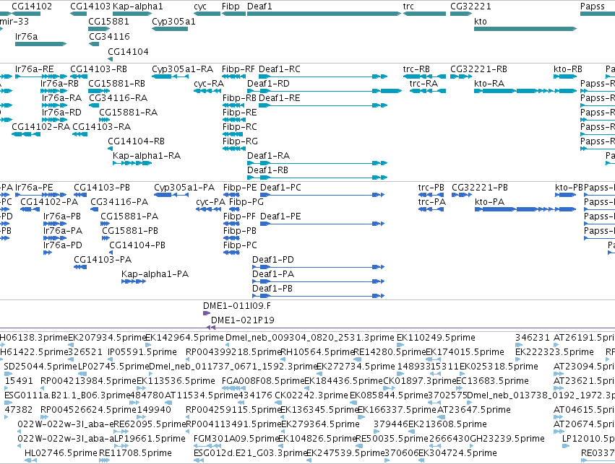
Task: Click the LP02745.5prime EST label
Action: [113, 367]
